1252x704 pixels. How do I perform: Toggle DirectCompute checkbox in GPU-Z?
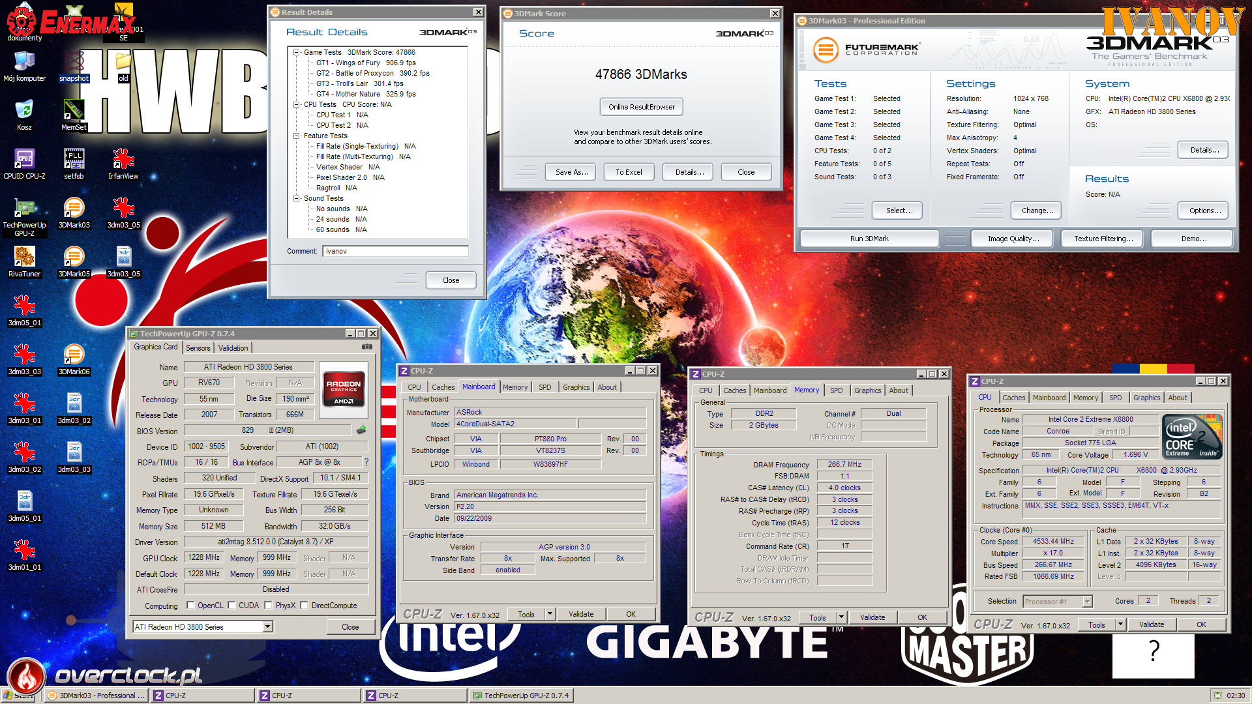click(x=304, y=606)
